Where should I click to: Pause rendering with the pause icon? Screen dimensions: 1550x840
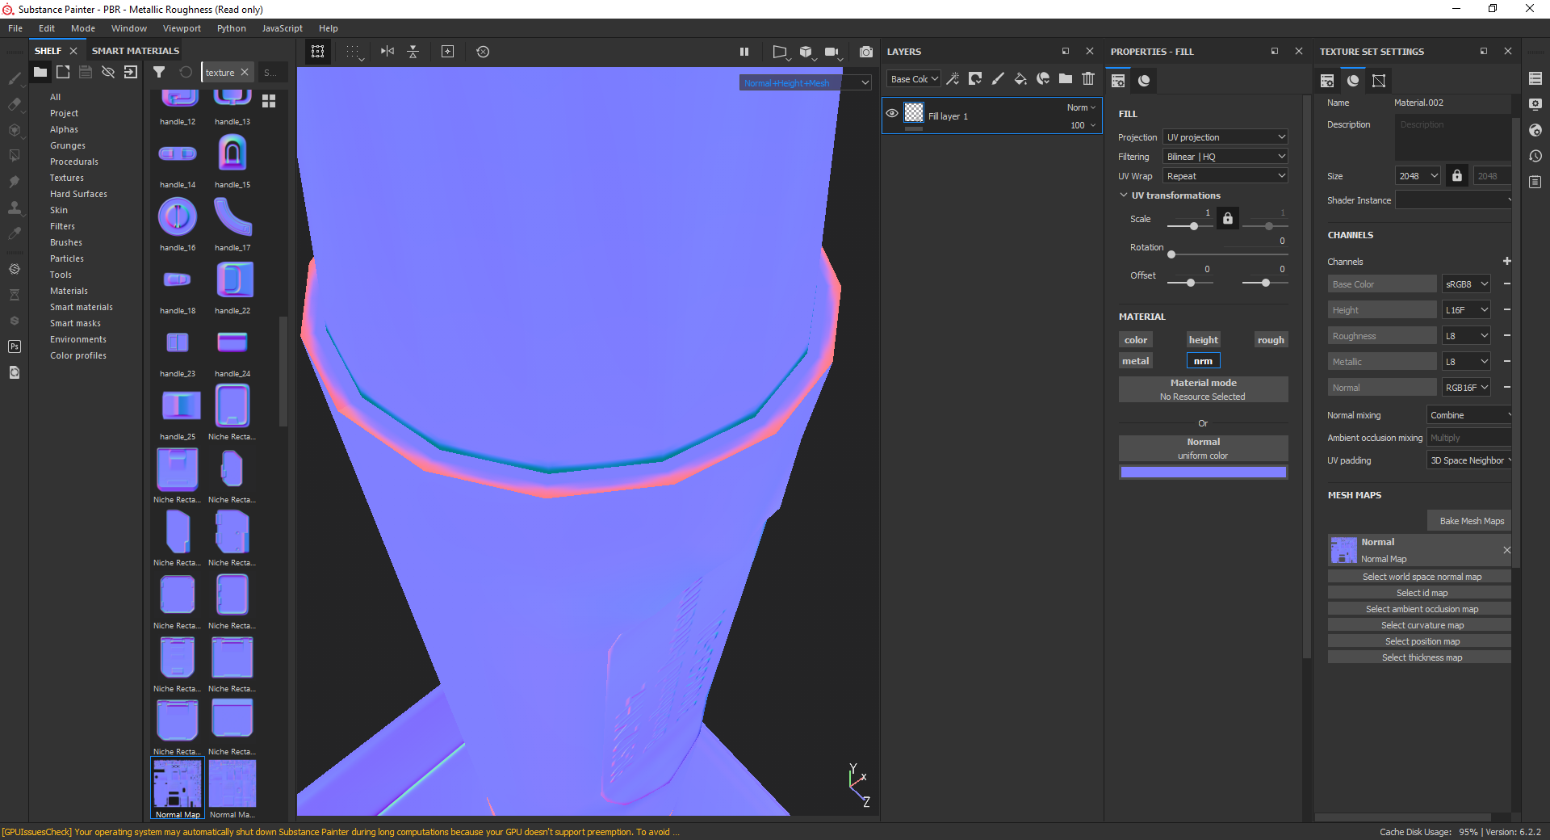744,52
